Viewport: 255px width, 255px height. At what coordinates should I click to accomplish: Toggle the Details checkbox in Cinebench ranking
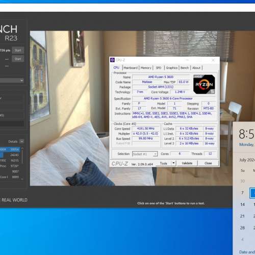pos(22,141)
